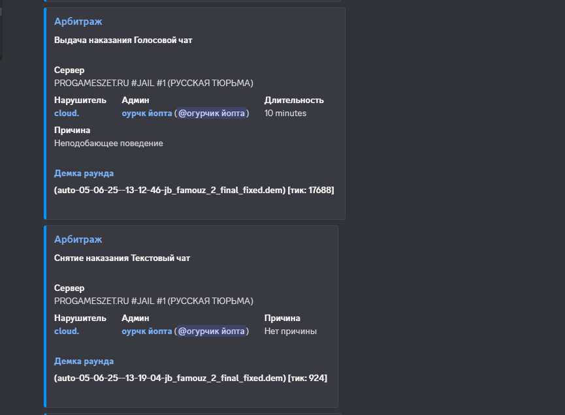Viewport: 565px width, 415px height.
Task: Open "Демка раунда" link above tick 17688 demo
Action: coord(84,173)
